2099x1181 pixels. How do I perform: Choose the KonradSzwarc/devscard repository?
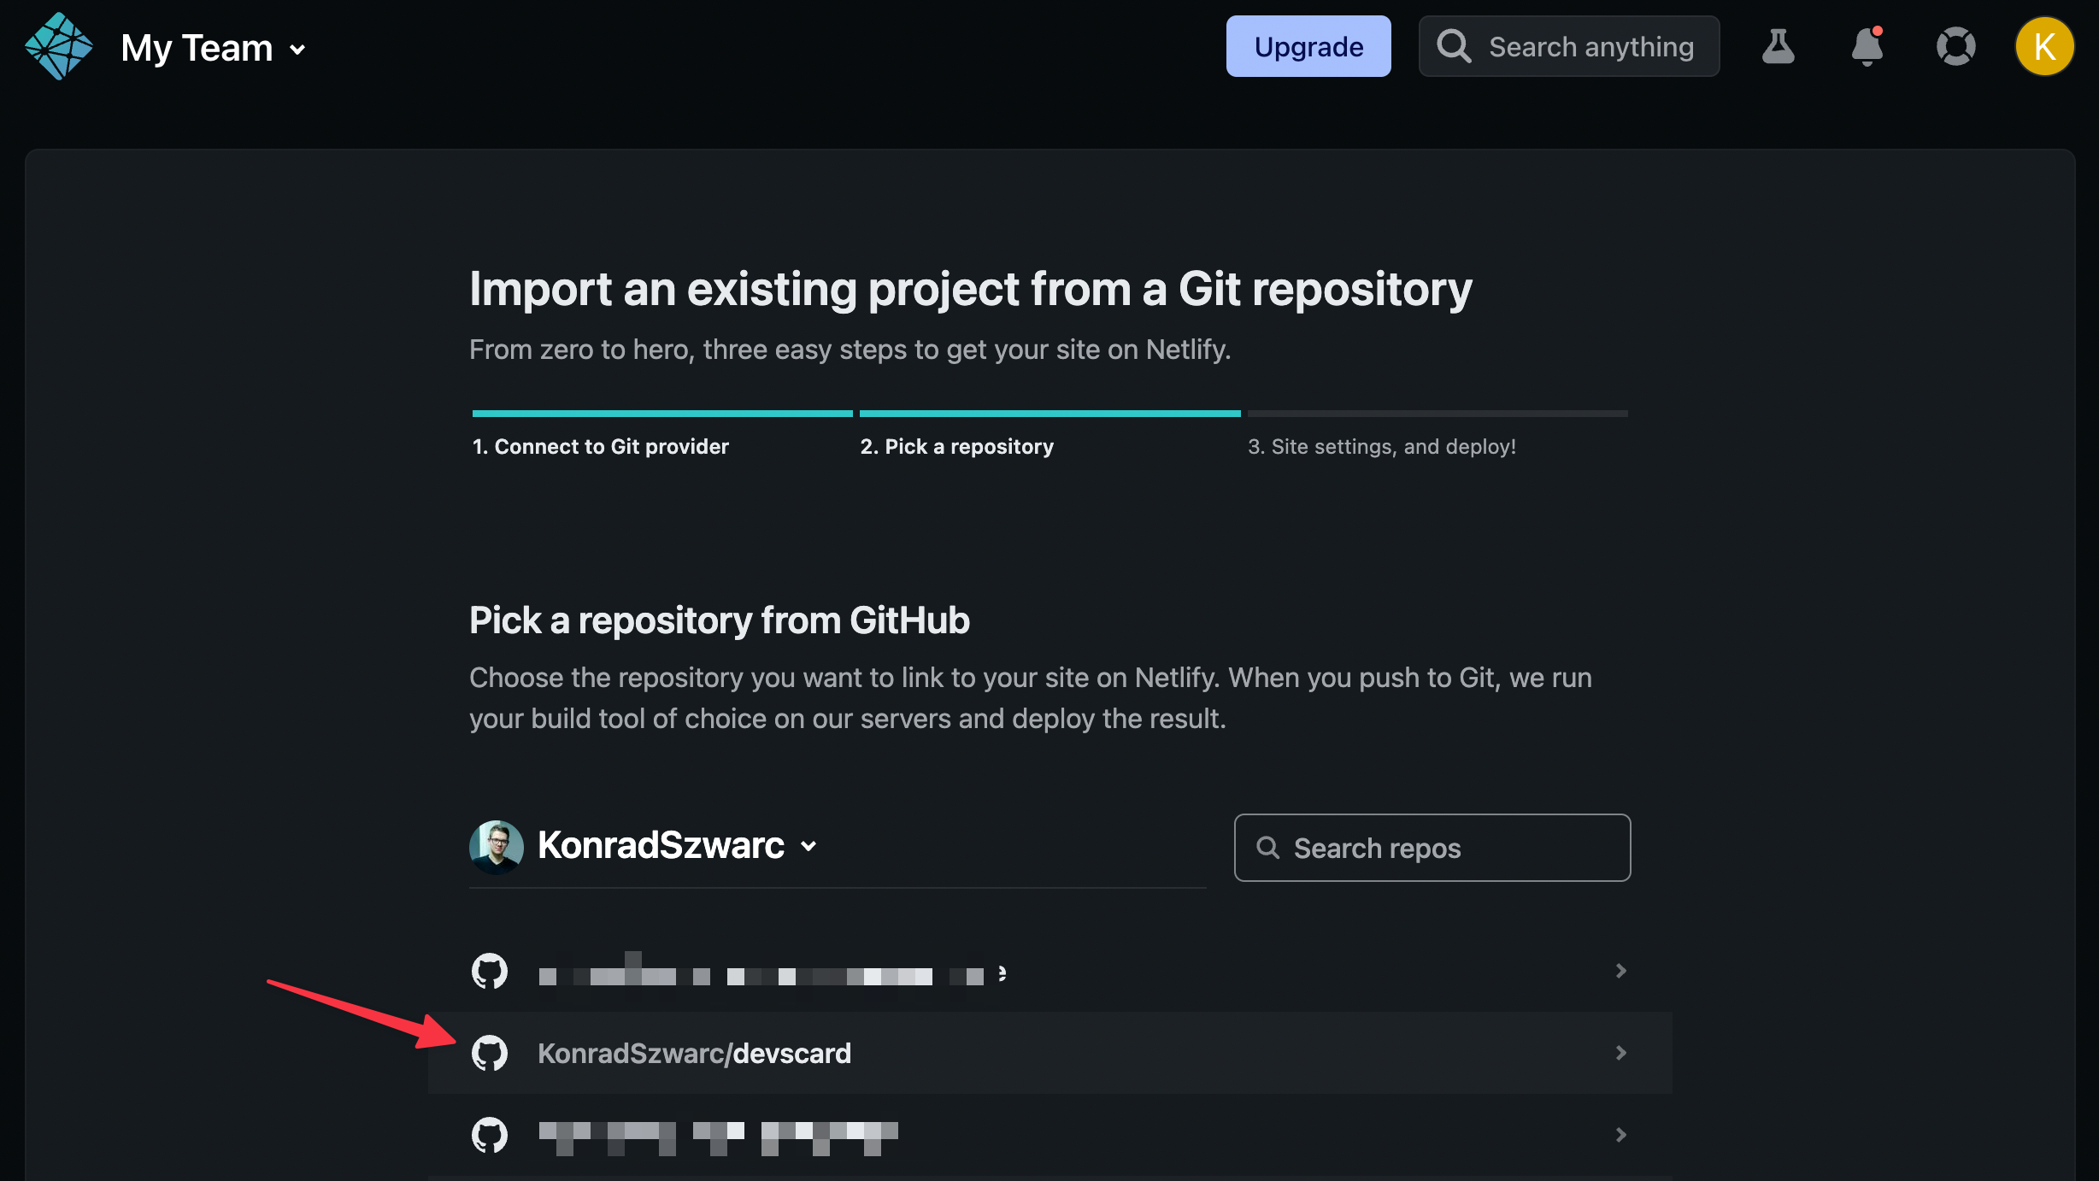(x=694, y=1053)
